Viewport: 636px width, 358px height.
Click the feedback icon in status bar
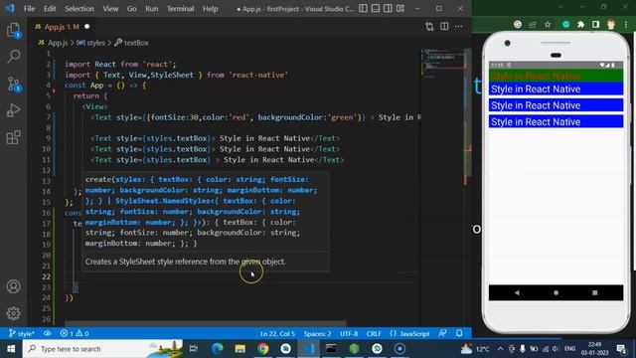pos(442,334)
